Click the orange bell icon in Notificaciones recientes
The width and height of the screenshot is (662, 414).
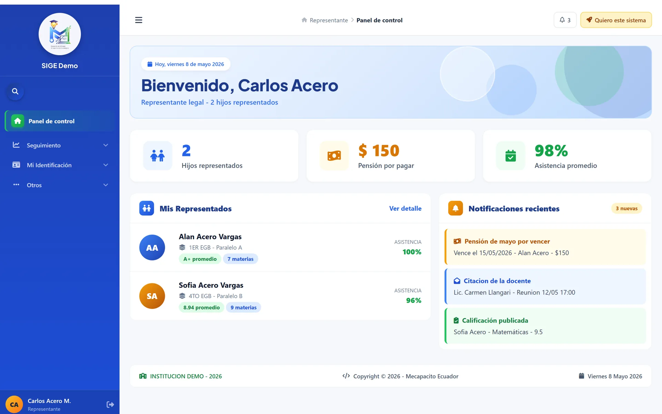(x=455, y=208)
